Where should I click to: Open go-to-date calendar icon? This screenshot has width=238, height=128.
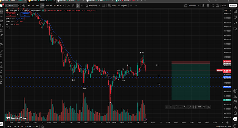[42, 127]
